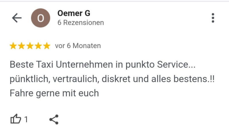Click the like count number '1'

(26, 119)
